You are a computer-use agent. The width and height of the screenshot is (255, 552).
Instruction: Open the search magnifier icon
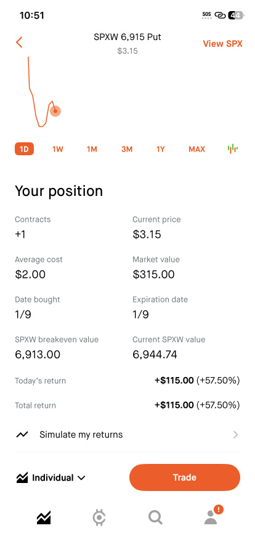tap(155, 518)
